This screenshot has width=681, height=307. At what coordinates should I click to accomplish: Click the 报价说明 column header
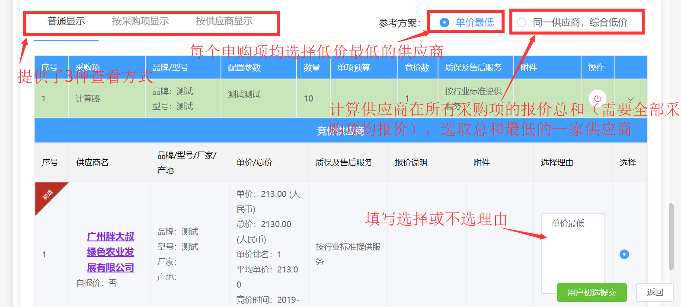pos(411,162)
